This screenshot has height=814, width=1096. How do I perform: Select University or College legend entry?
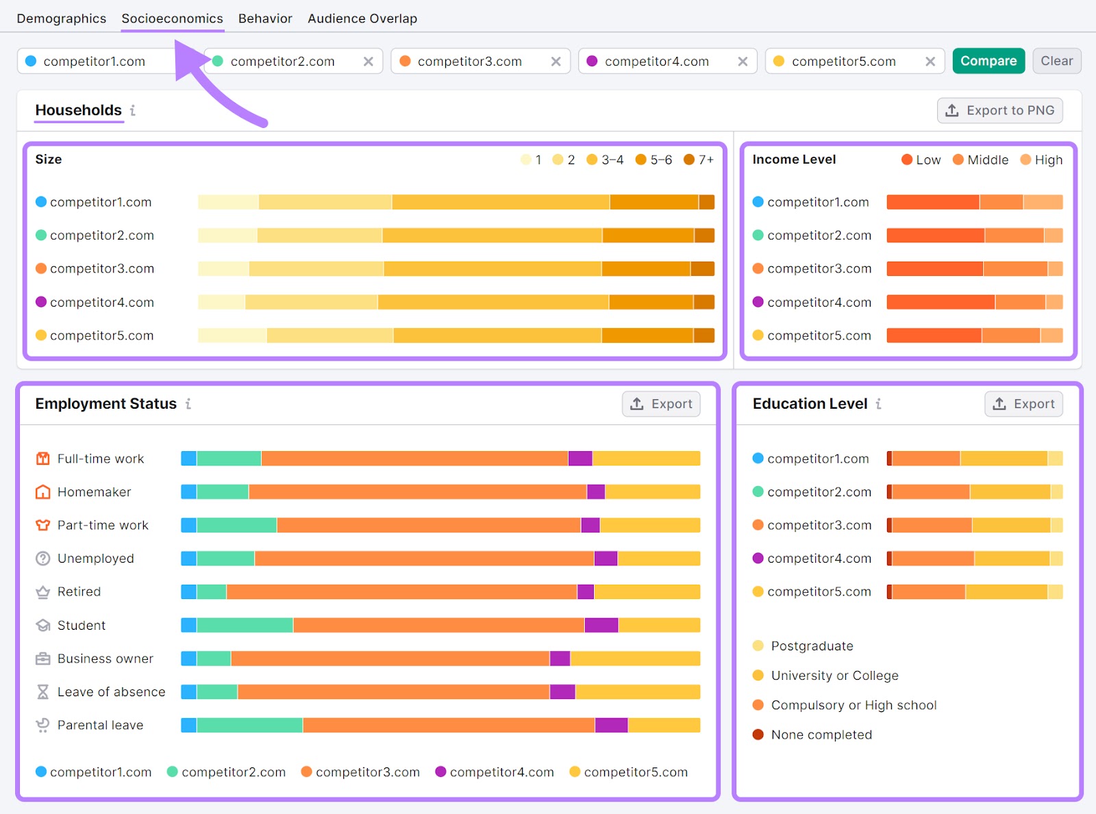[825, 676]
